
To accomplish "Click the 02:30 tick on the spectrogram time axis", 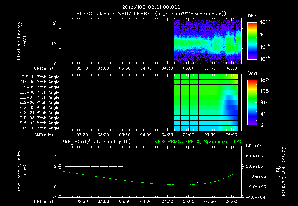I will point(82,68).
